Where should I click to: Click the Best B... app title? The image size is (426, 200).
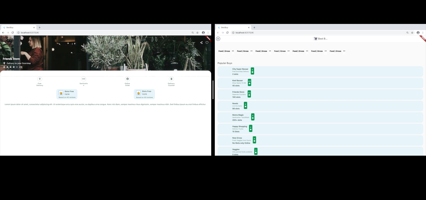pos(323,39)
